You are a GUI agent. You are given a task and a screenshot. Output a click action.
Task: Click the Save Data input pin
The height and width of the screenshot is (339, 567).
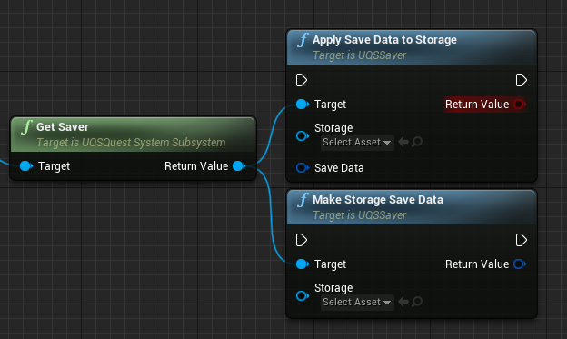(303, 168)
